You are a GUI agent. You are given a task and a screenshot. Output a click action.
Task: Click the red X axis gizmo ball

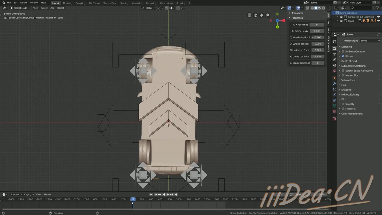284,21
